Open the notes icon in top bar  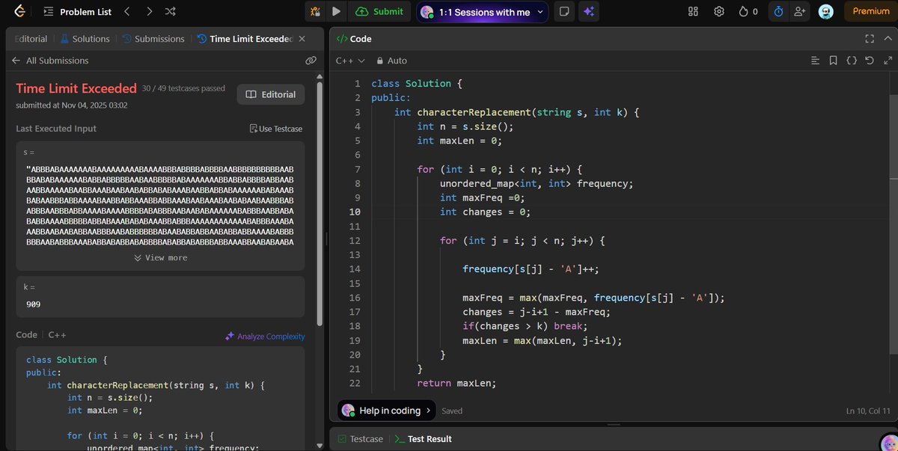[564, 11]
